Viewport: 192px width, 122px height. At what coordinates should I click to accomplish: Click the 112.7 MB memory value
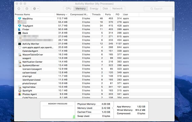tap(62, 19)
